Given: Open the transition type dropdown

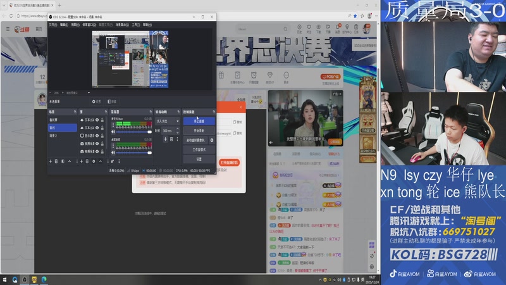Looking at the screenshot, I should (x=167, y=121).
